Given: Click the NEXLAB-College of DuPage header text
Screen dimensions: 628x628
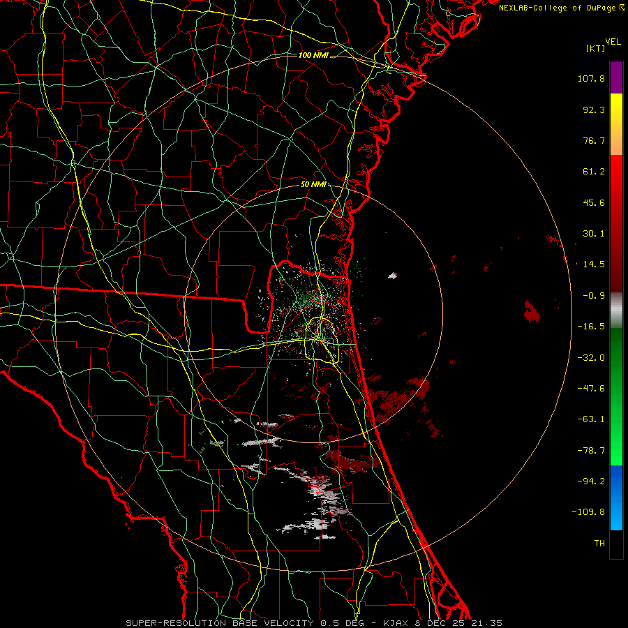Looking at the screenshot, I should tap(562, 8).
